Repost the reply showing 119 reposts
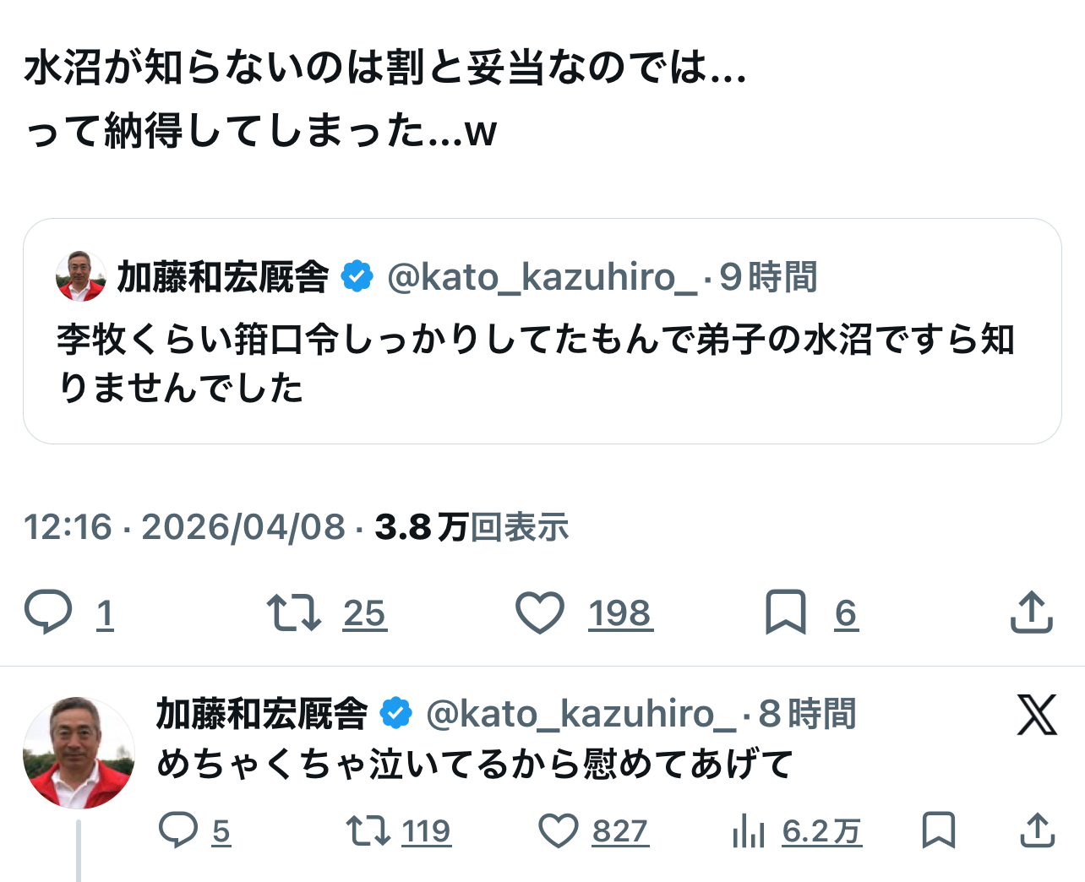This screenshot has height=882, width=1085. [368, 830]
